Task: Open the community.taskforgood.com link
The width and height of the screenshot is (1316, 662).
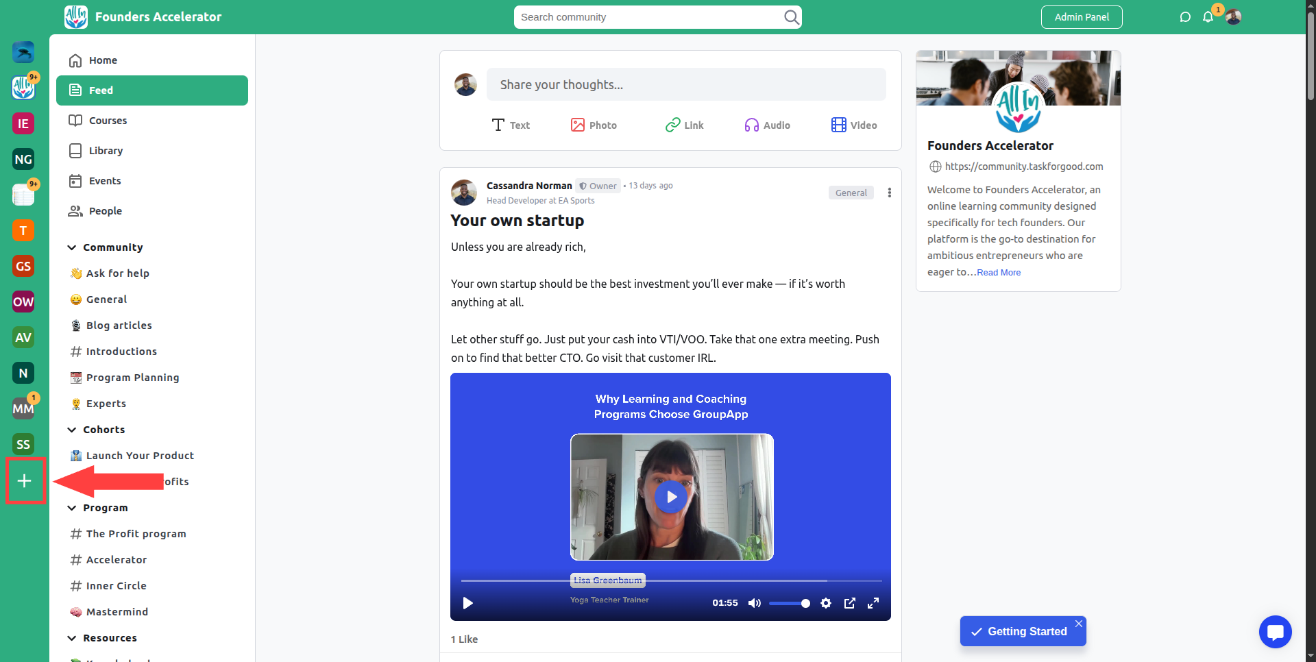Action: click(x=1023, y=167)
